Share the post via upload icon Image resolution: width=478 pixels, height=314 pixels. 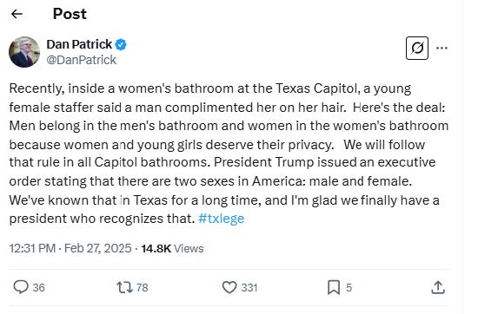tap(438, 287)
